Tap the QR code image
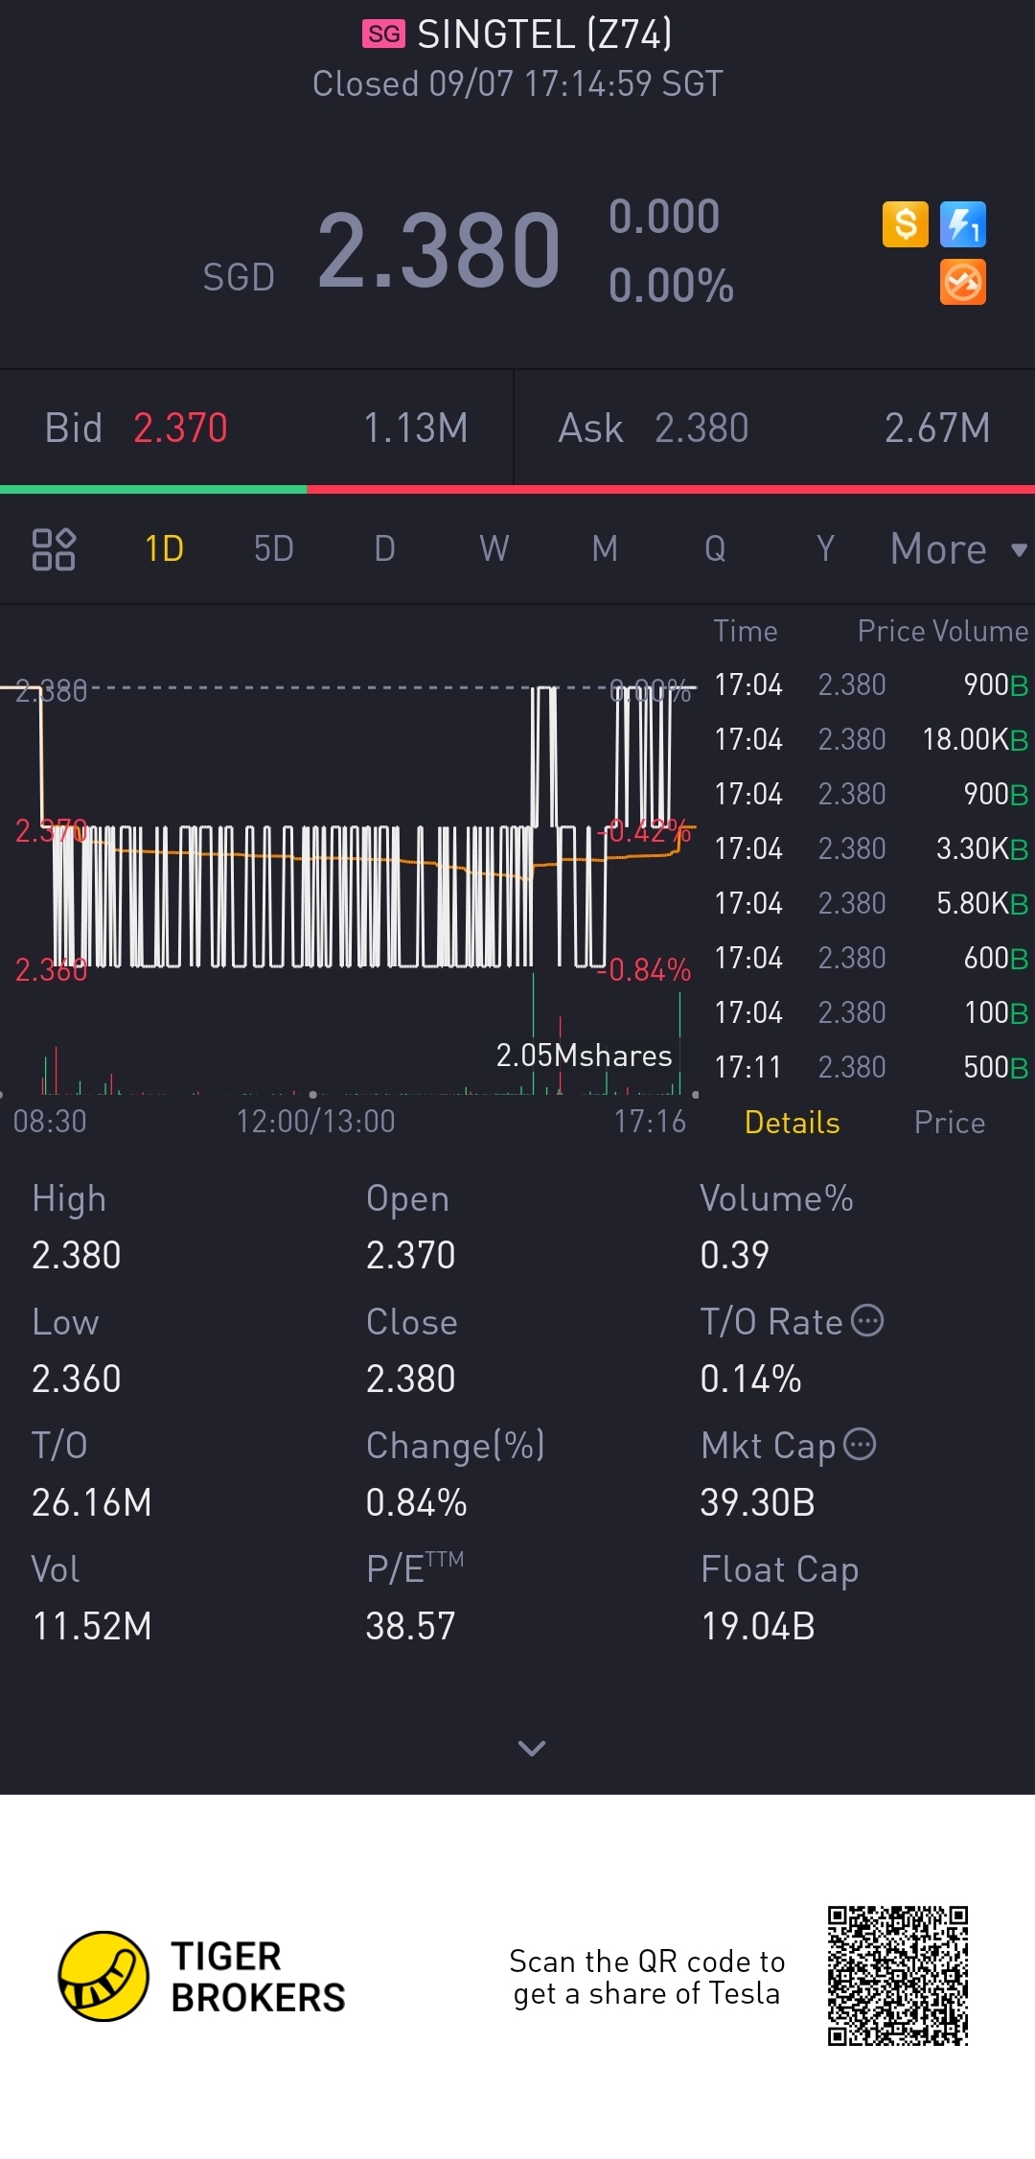The width and height of the screenshot is (1035, 2159). [898, 1976]
